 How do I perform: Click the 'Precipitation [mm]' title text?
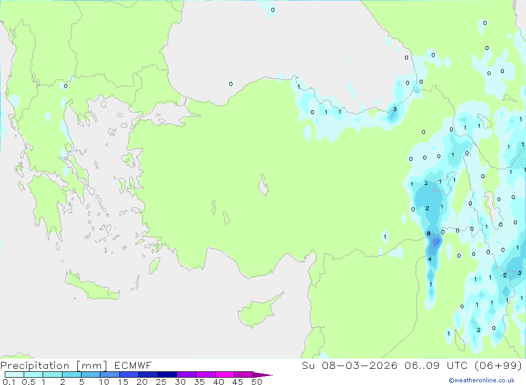click(54, 366)
